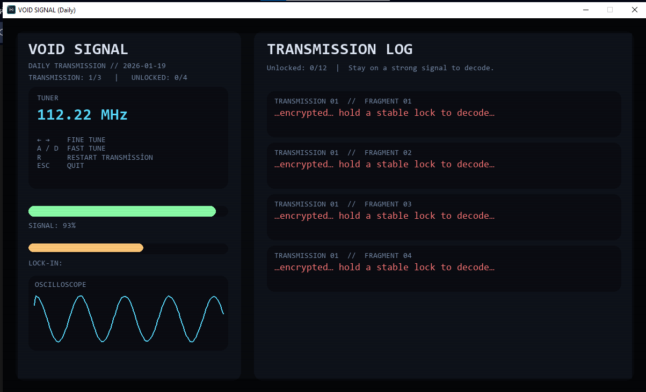Click the DAILY TRANSMISSION // 2026-01-19 line

click(97, 66)
